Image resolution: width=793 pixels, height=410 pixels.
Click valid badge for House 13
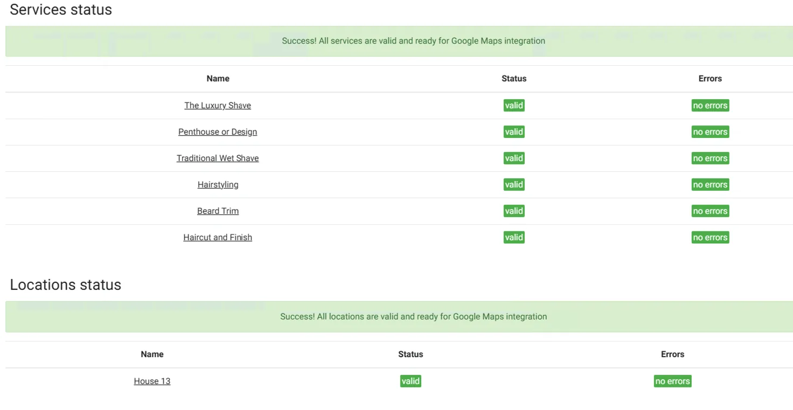click(x=411, y=381)
